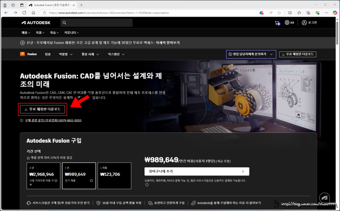Image resolution: width=340 pixels, height=211 pixels.
Task: Click top-right 무료 체험판 다운로드 button
Action: [298, 54]
